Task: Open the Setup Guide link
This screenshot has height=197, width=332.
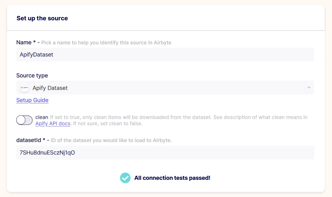Action: point(33,100)
